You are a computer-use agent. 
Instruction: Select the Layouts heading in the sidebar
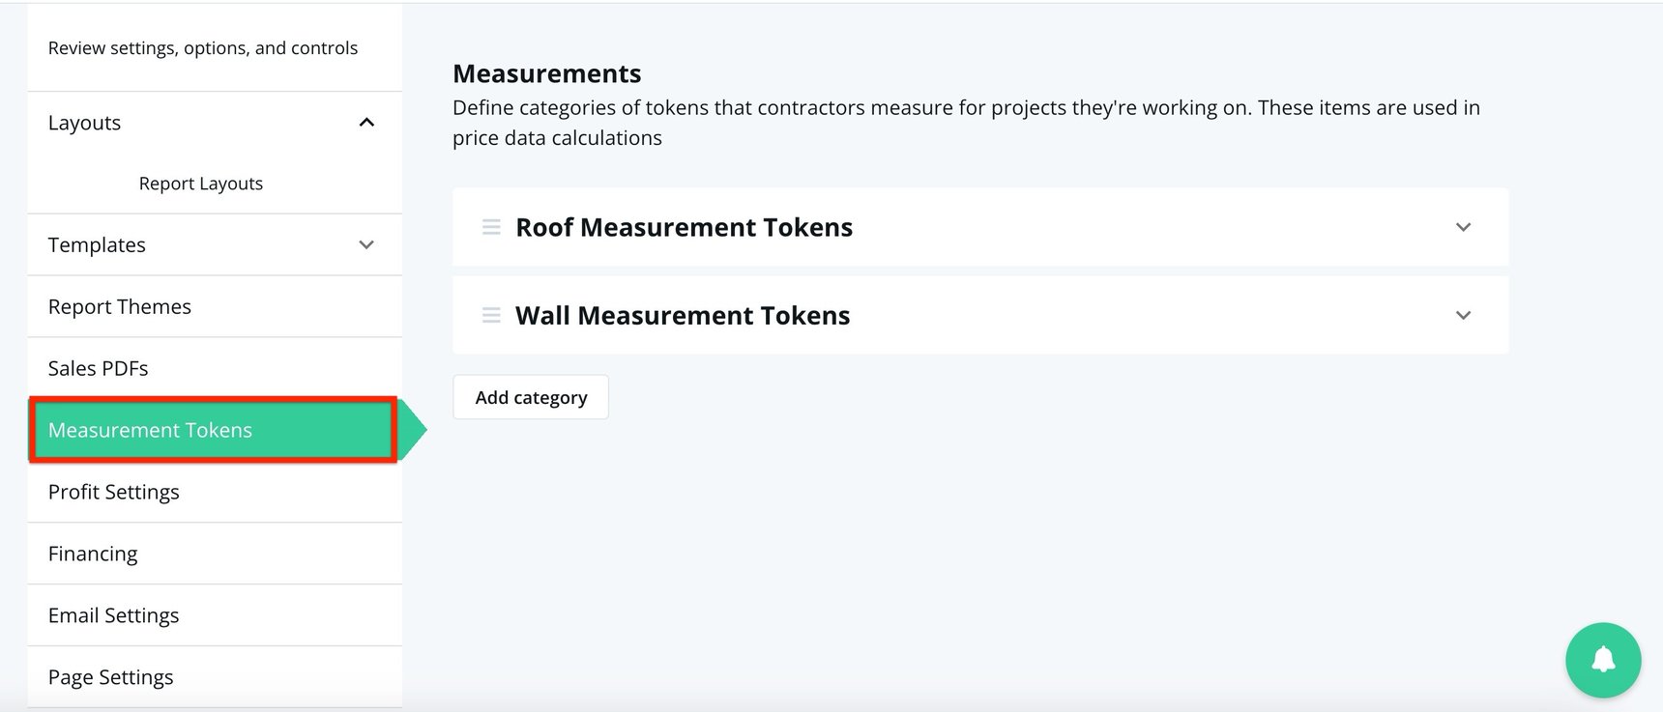point(84,123)
